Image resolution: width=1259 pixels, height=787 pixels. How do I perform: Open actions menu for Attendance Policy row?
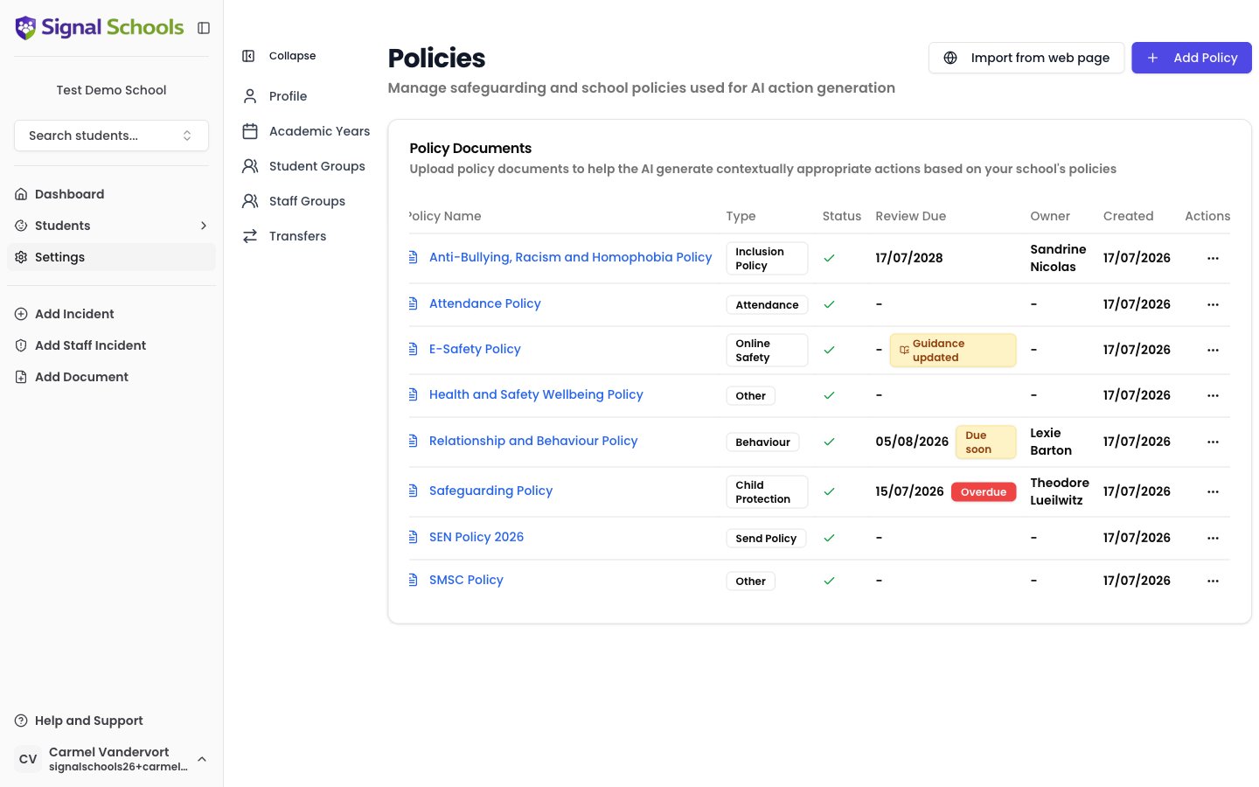point(1213,304)
